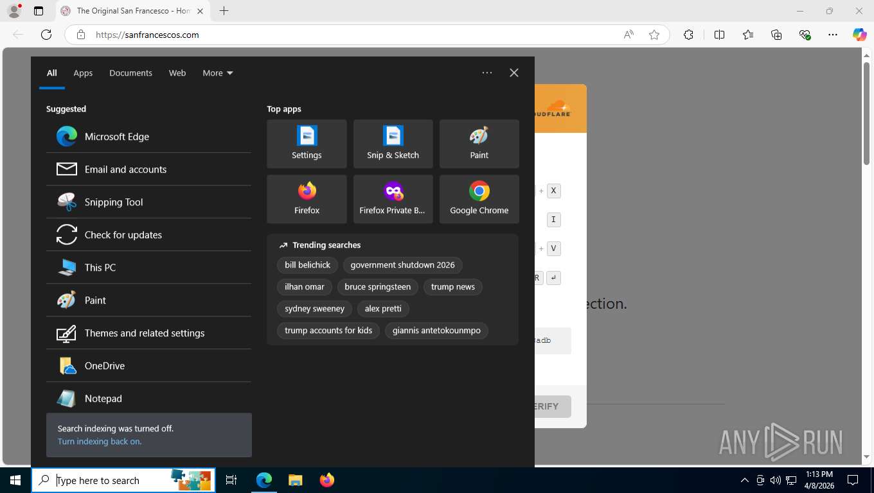Search trending term ilhan omar
This screenshot has height=493, width=874.
pos(305,287)
